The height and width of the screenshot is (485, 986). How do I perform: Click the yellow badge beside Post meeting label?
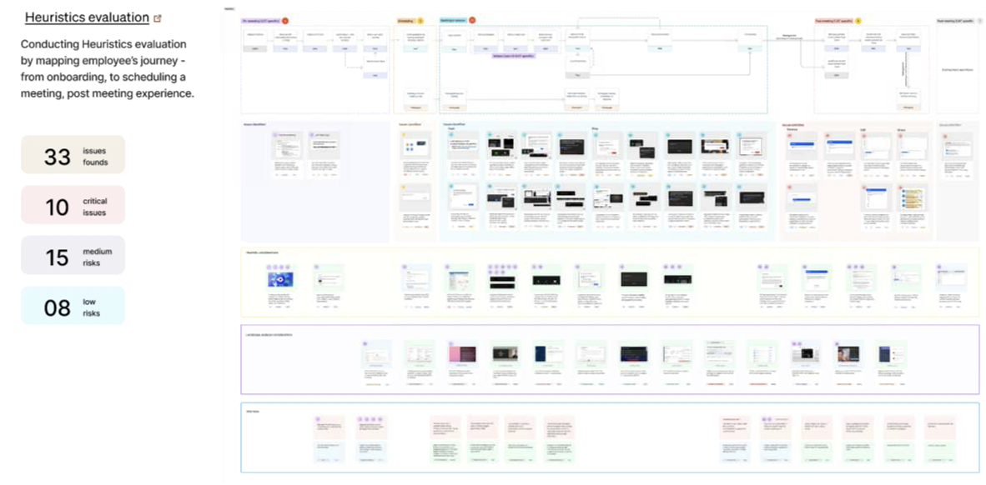tap(858, 20)
